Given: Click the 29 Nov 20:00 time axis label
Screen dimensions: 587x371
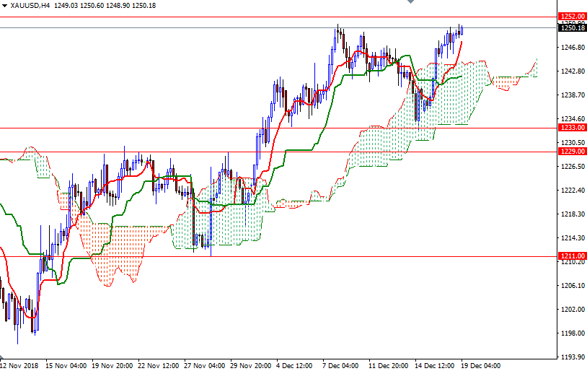Looking at the screenshot, I should pyautogui.click(x=250, y=365).
